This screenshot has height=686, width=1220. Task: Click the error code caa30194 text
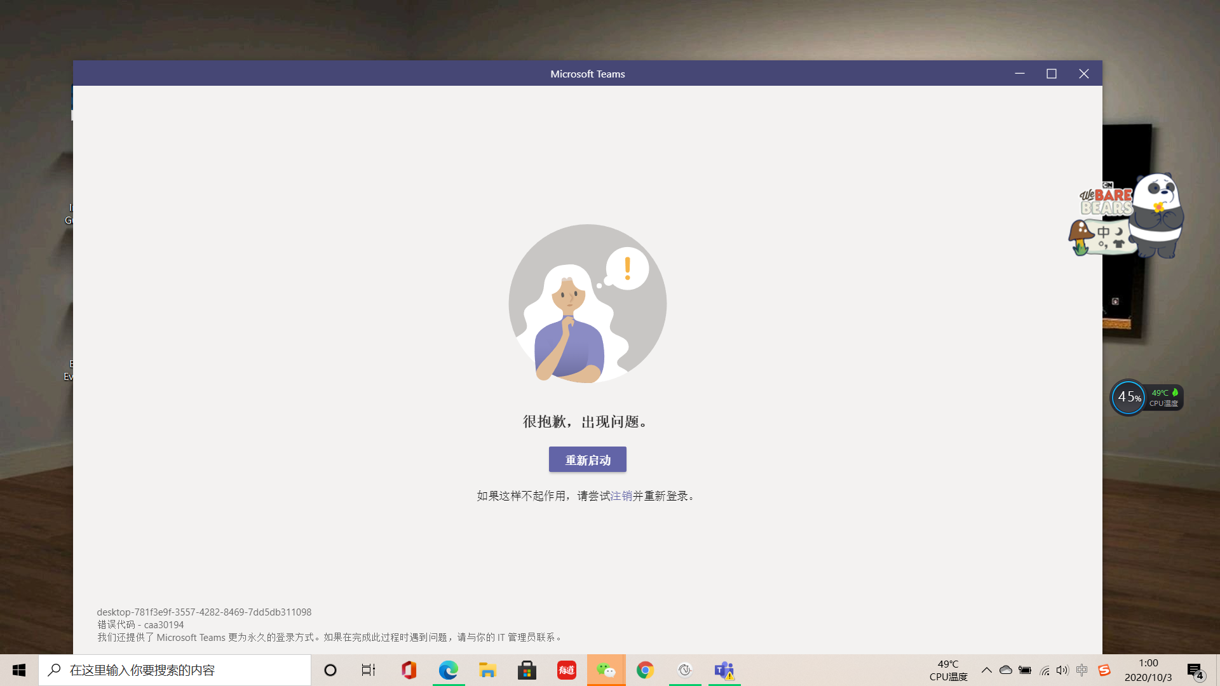pos(140,624)
